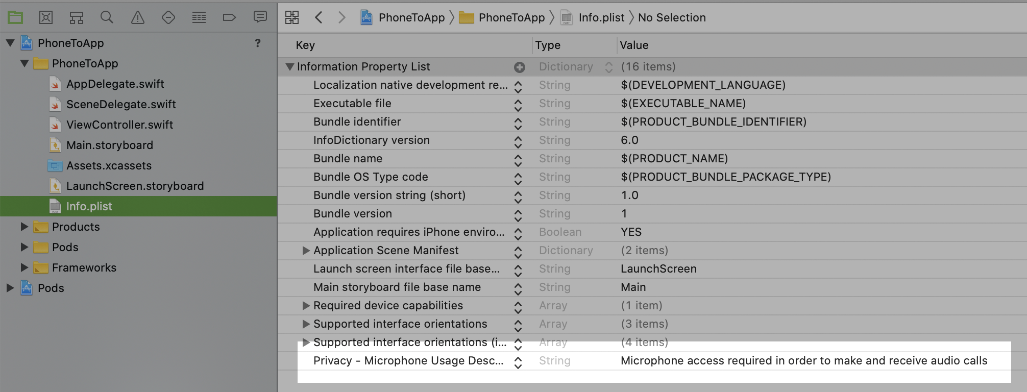Show the Breakpoint navigator
Viewport: 1027px width, 392px height.
coord(229,18)
